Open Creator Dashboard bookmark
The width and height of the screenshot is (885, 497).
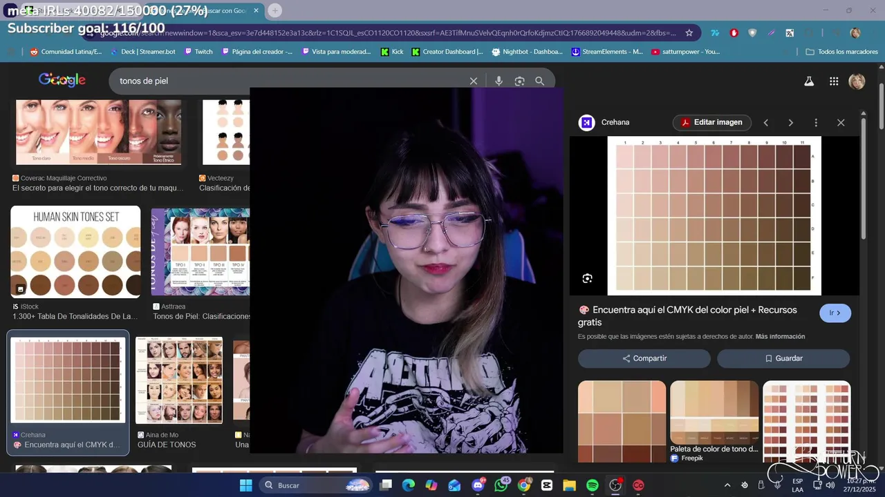coord(447,52)
